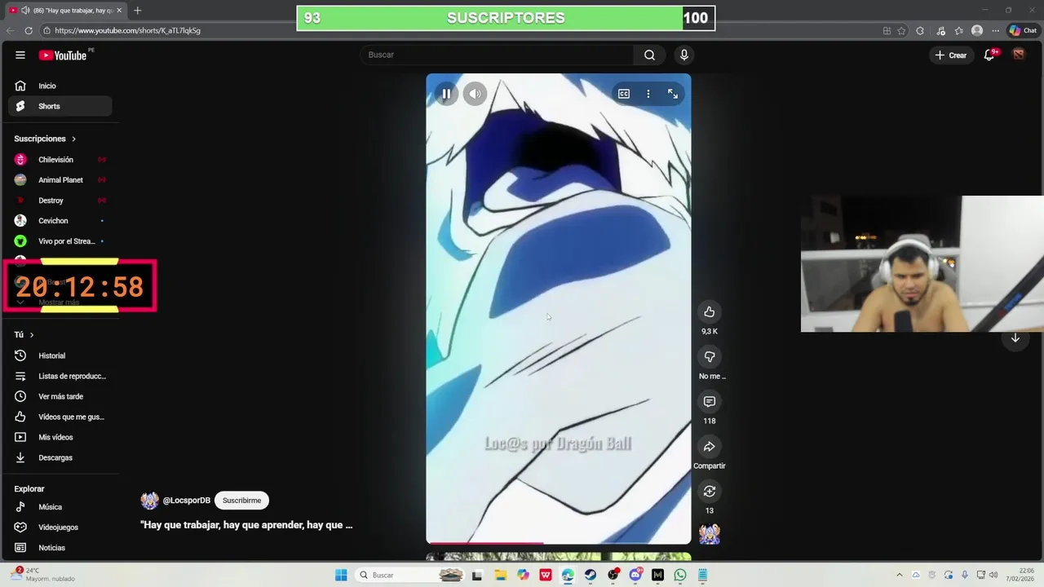Open the browser extensions puzzle icon
This screenshot has width=1044, height=587.
pyautogui.click(x=920, y=30)
